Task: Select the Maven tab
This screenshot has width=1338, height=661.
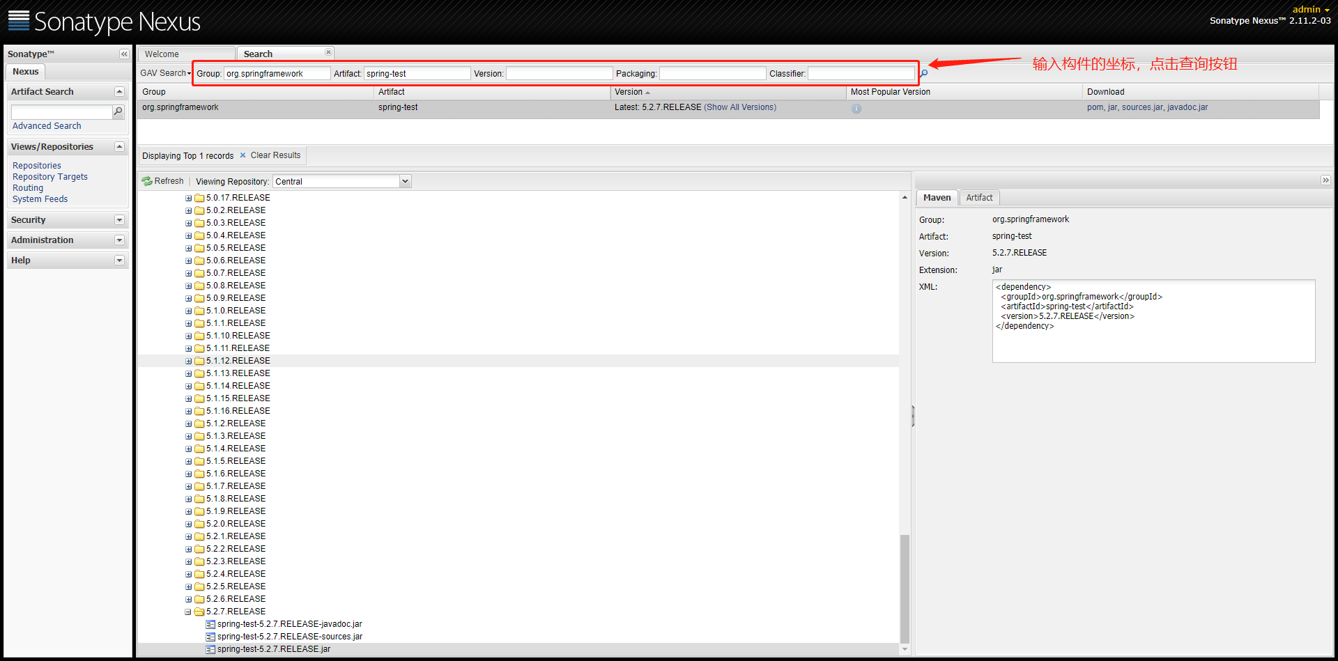Action: (937, 198)
